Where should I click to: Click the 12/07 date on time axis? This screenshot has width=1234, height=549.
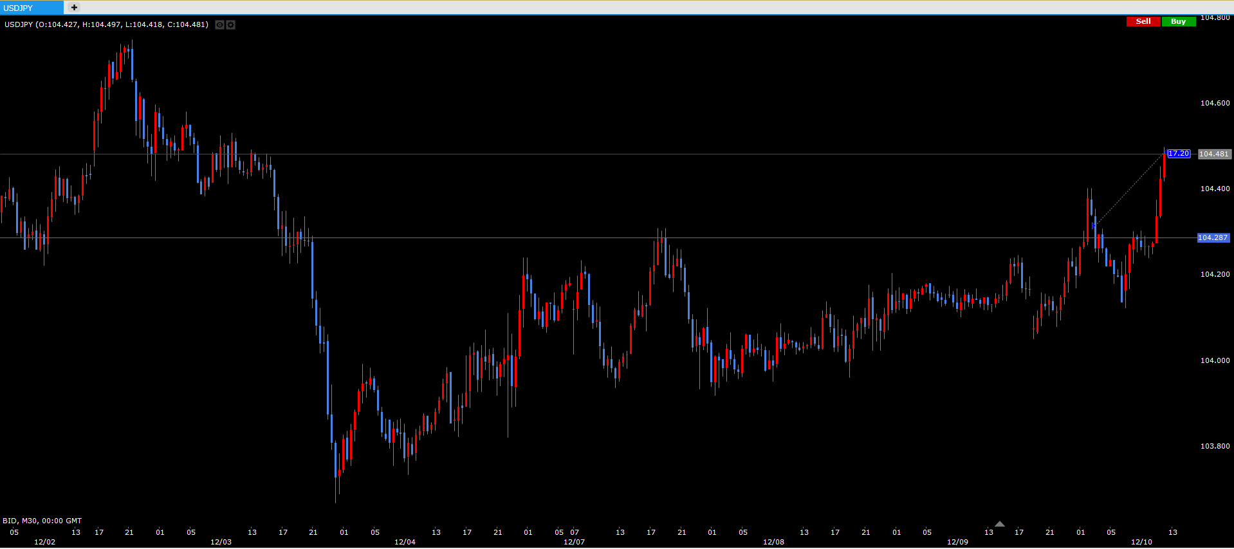click(574, 542)
